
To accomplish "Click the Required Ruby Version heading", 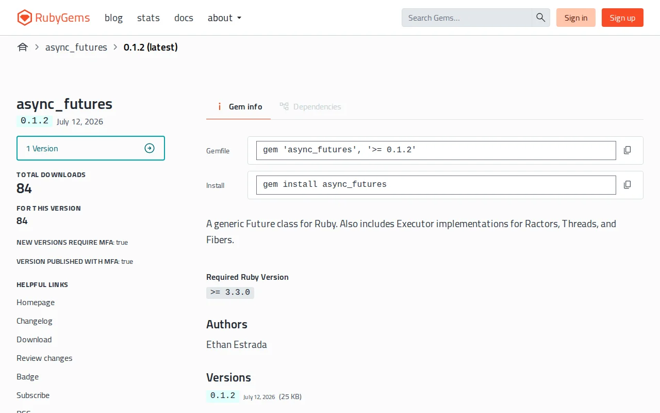I will (247, 277).
